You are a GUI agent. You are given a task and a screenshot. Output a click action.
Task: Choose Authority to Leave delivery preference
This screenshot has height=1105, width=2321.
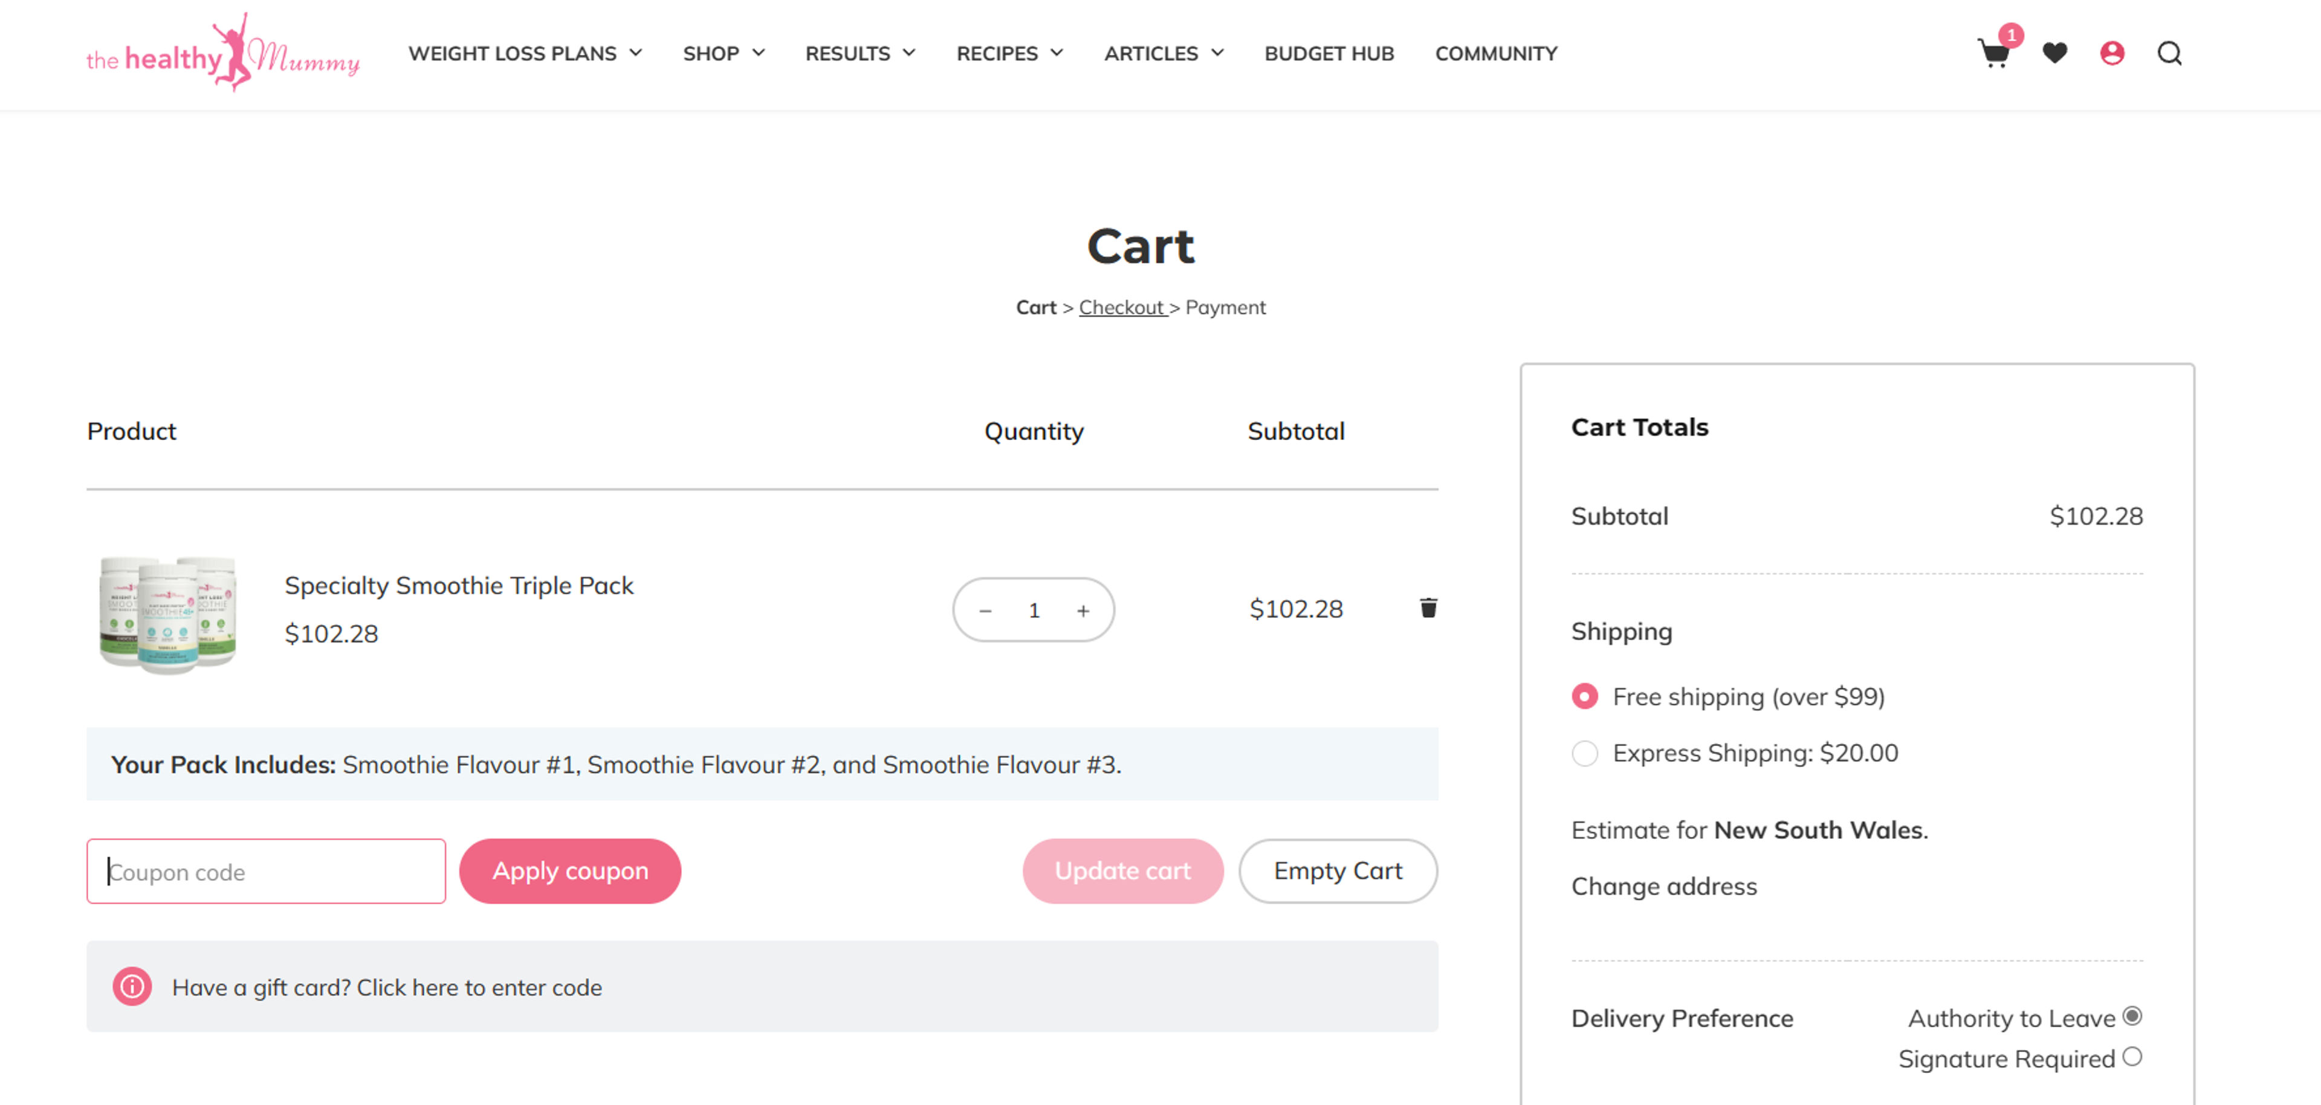click(2132, 1016)
